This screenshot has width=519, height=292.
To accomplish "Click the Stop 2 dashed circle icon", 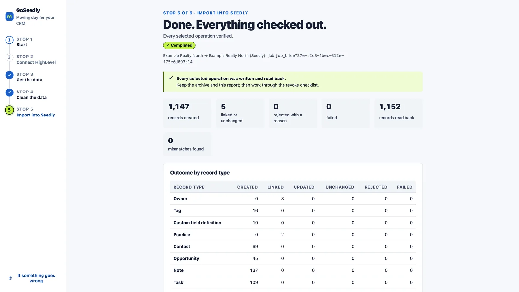I will pos(9,57).
